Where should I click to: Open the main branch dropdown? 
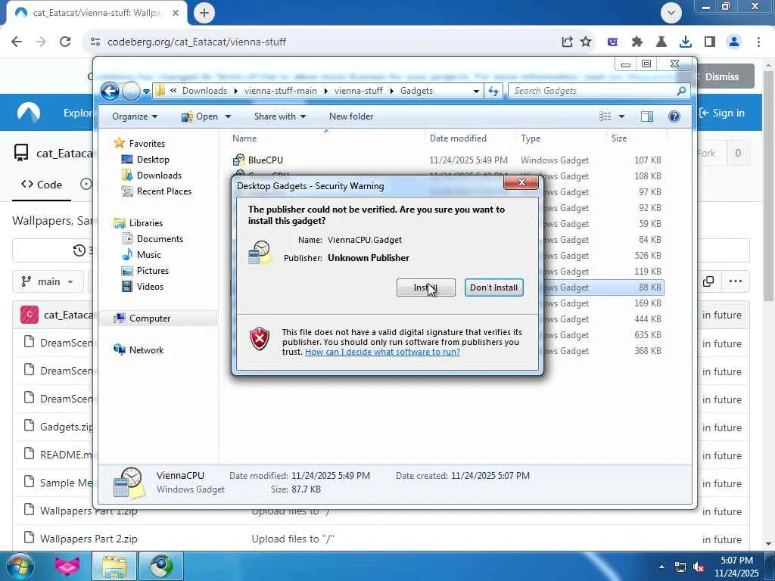tap(48, 281)
